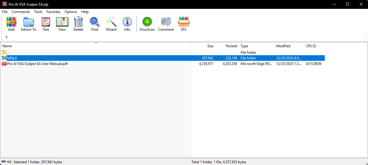The image size is (368, 165).
Task: Click the Add archive toolbar icon
Action: coord(11,22)
